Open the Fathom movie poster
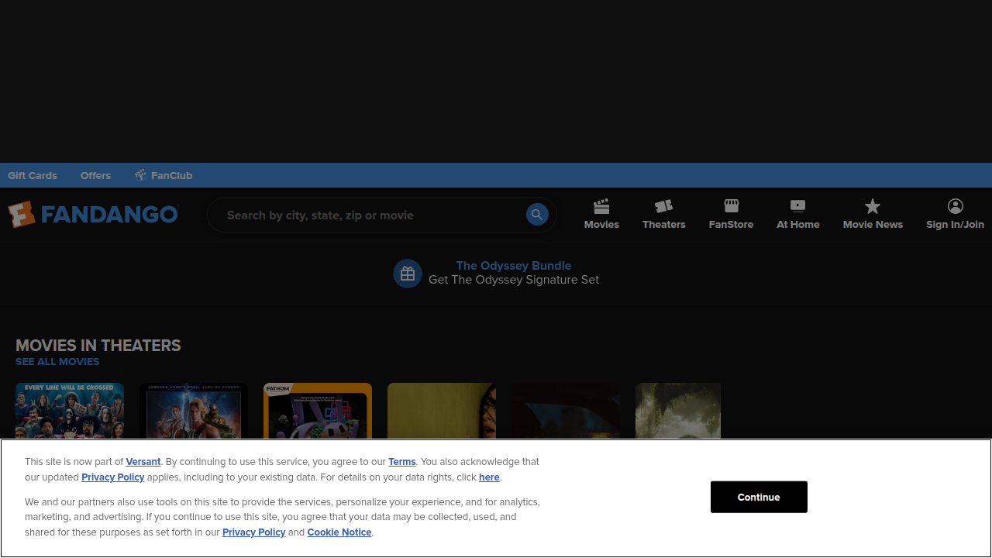Screen dimensions: 992x558 point(318,411)
